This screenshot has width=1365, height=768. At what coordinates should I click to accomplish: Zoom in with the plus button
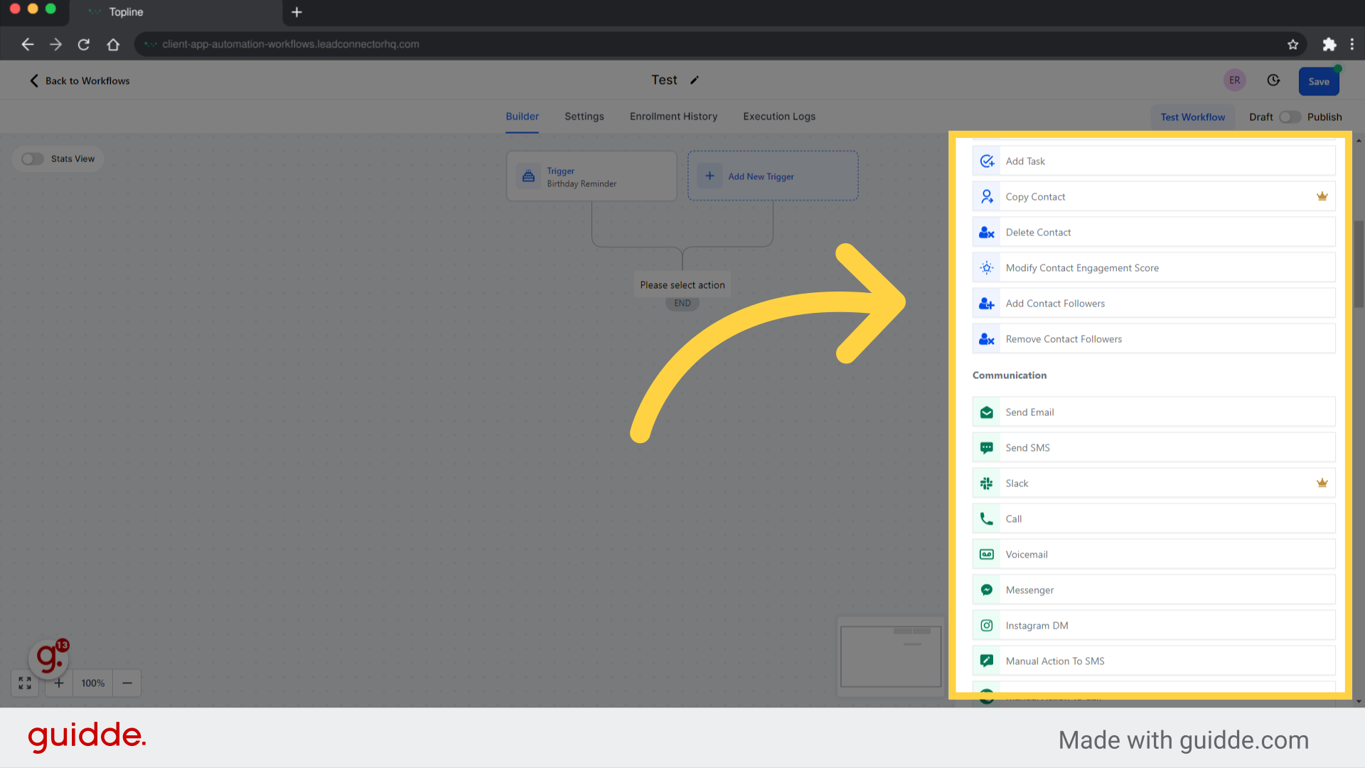(59, 683)
